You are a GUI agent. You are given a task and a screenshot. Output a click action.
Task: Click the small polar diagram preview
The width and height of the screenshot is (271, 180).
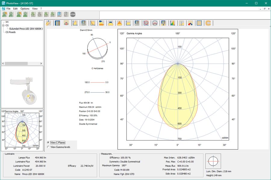[x=22, y=130]
